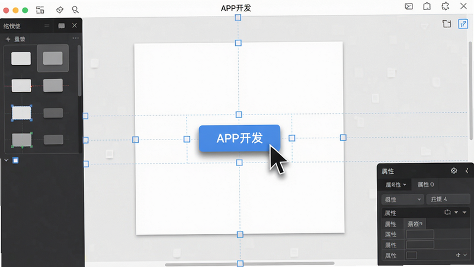Viewport: 474px width, 267px height.
Task: Expand the chevron at end of last property row
Action: click(465, 255)
